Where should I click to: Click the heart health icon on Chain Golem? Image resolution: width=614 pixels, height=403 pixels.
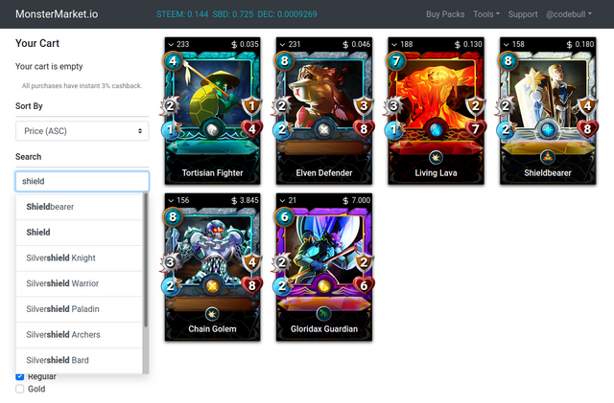pyautogui.click(x=251, y=285)
